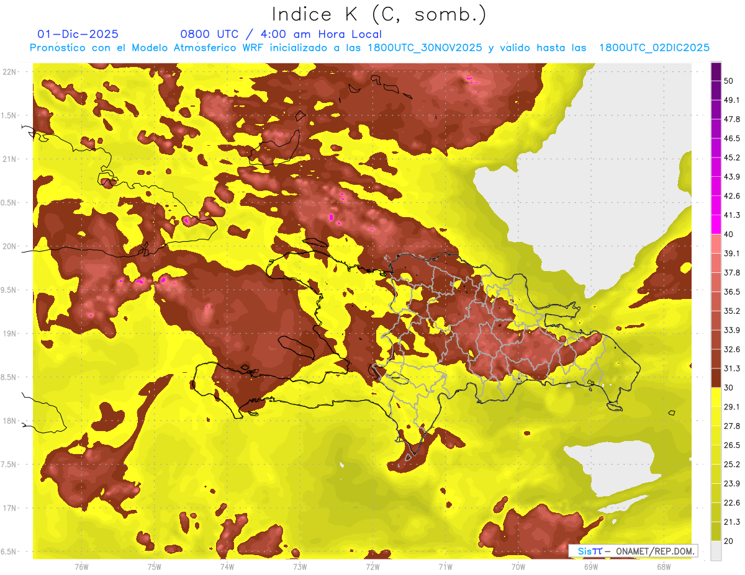Click the date label "01-Dic-2025"
The image size is (745, 575).
(x=78, y=35)
